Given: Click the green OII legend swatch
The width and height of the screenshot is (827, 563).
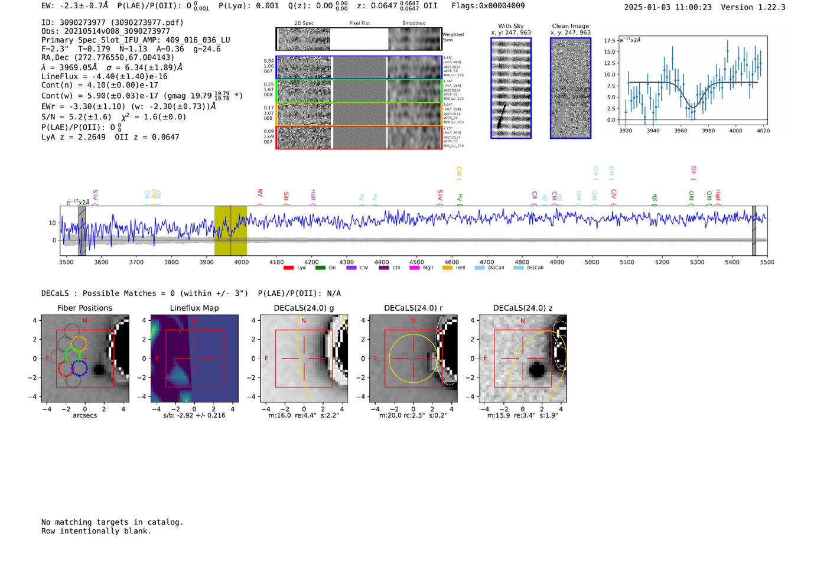Looking at the screenshot, I should pyautogui.click(x=320, y=268).
